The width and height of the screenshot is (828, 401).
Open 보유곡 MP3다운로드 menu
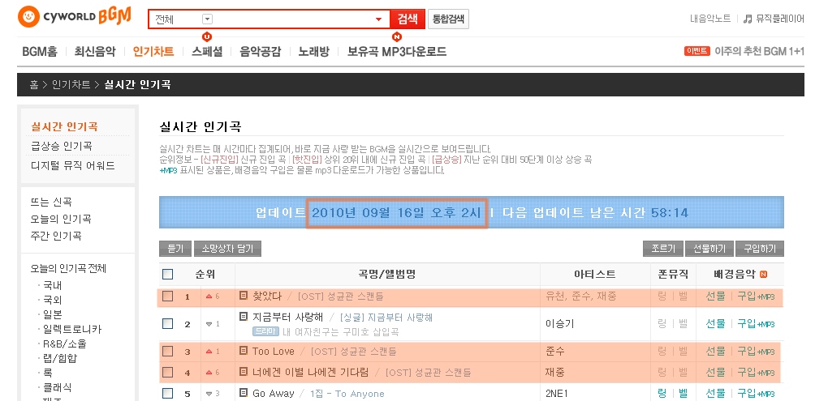coord(397,52)
